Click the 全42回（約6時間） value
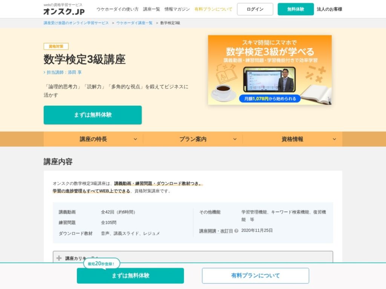This screenshot has height=289, width=386. click(118, 212)
